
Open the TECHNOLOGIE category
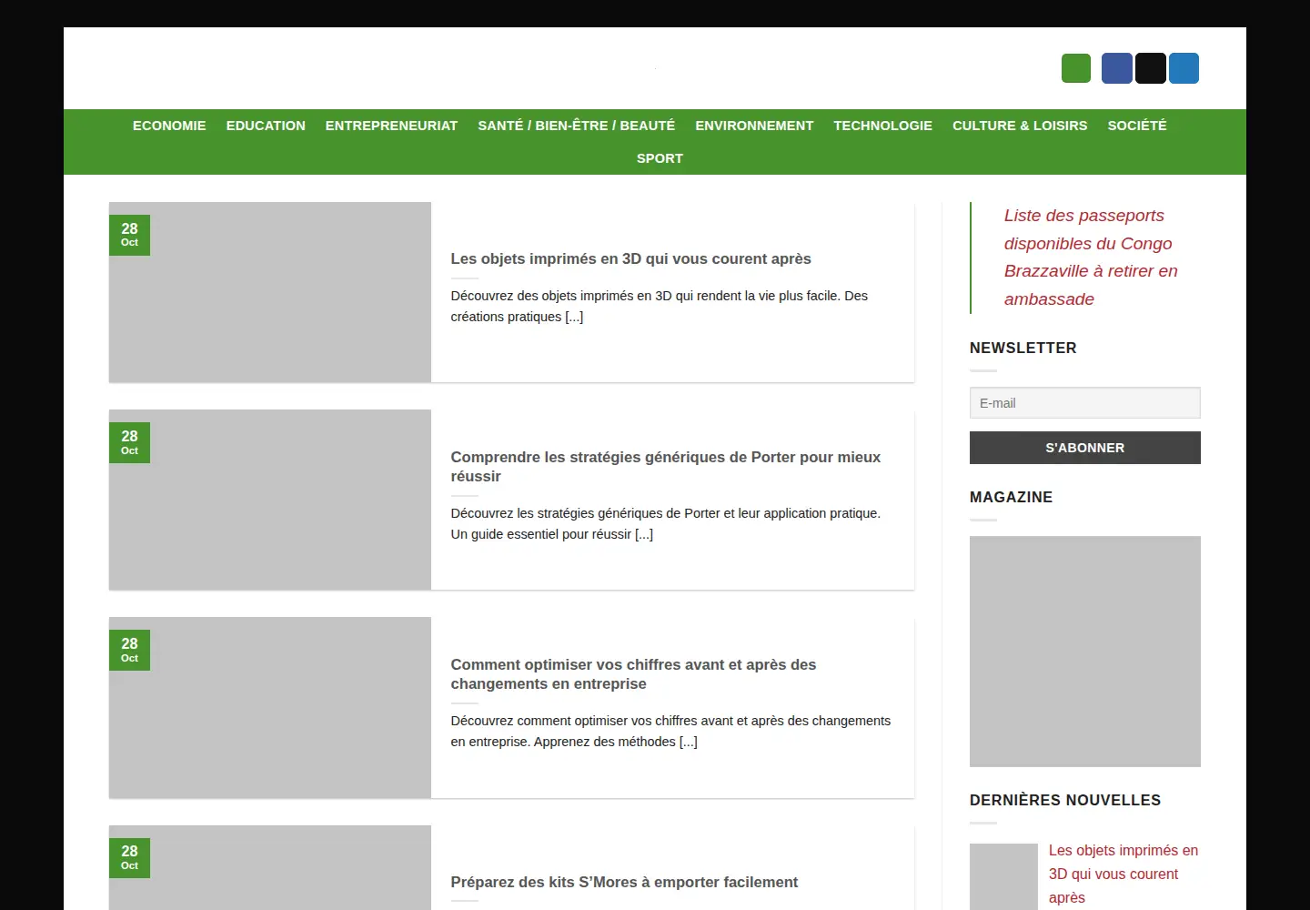tap(883, 126)
